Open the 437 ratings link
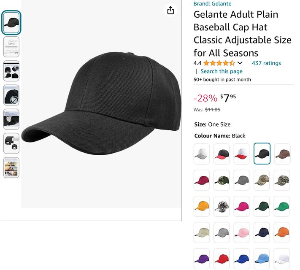 tap(266, 63)
